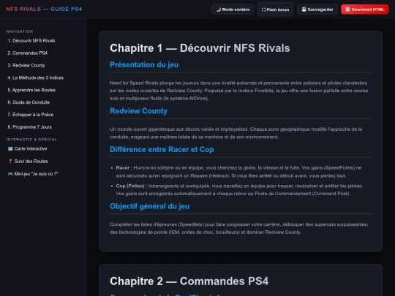The height and width of the screenshot is (296, 395).
Task: Click heading Chapitre 1 — Découvrir NFS Rivals
Action: click(200, 48)
